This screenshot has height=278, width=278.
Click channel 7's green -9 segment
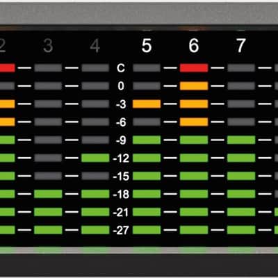click(x=241, y=140)
